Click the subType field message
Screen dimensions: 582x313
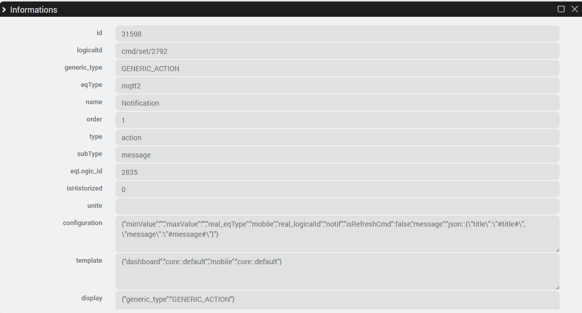[337, 155]
